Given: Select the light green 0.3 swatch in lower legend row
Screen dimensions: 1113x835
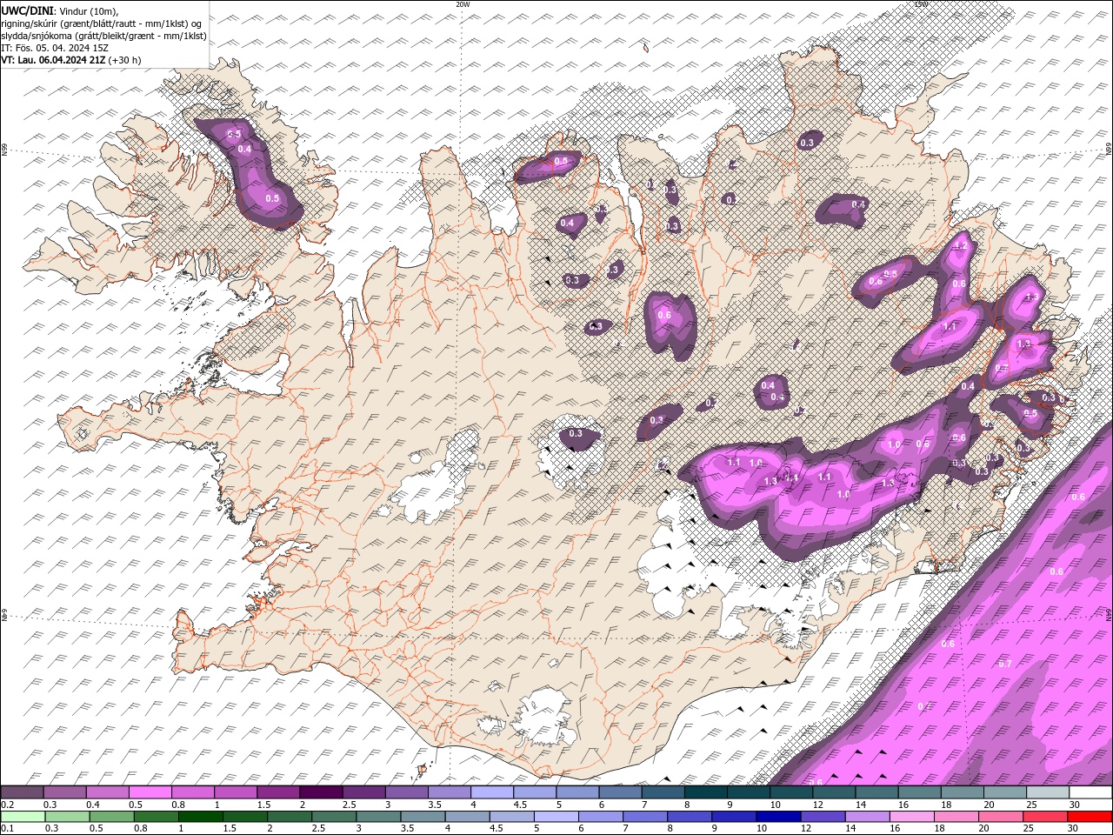Looking at the screenshot, I should tap(67, 816).
